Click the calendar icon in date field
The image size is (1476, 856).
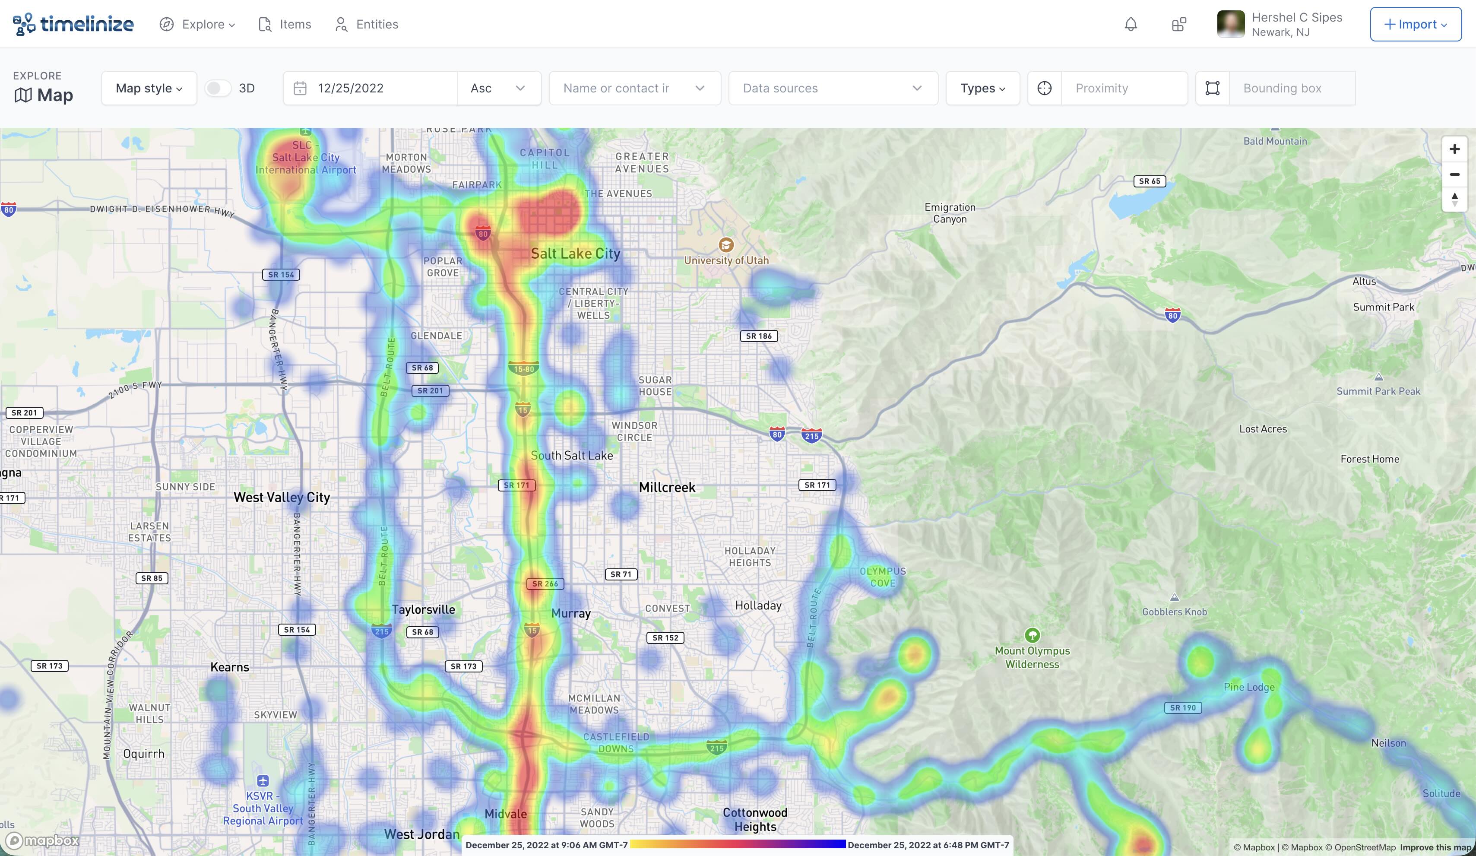tap(300, 89)
